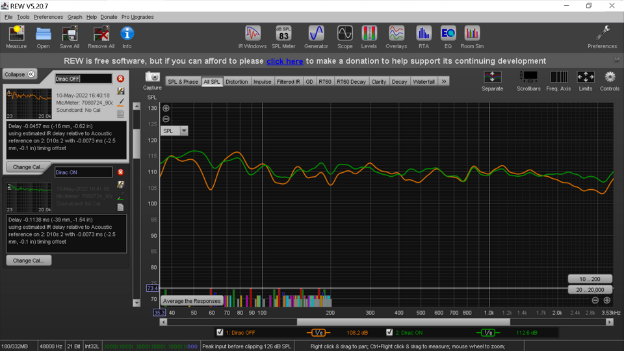Toggle the Scrollbars graph option

(528, 81)
